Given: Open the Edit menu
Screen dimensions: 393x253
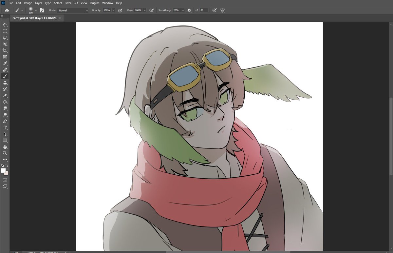Looking at the screenshot, I should [18, 3].
